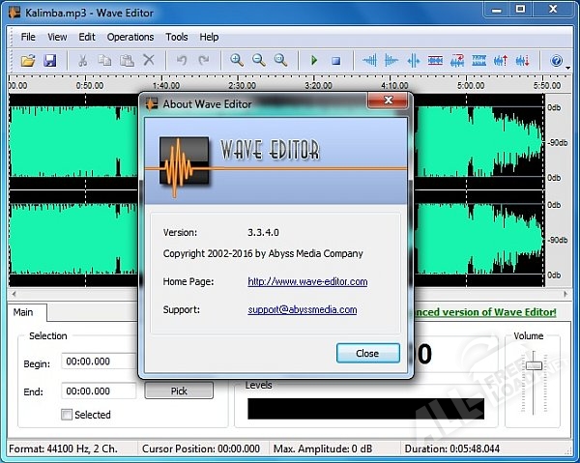Click the support@abyssmedia.com email link
Image resolution: width=580 pixels, height=463 pixels.
point(303,310)
